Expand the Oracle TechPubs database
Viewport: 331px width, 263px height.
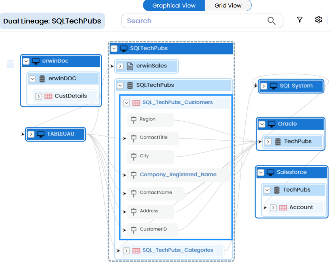268,142
